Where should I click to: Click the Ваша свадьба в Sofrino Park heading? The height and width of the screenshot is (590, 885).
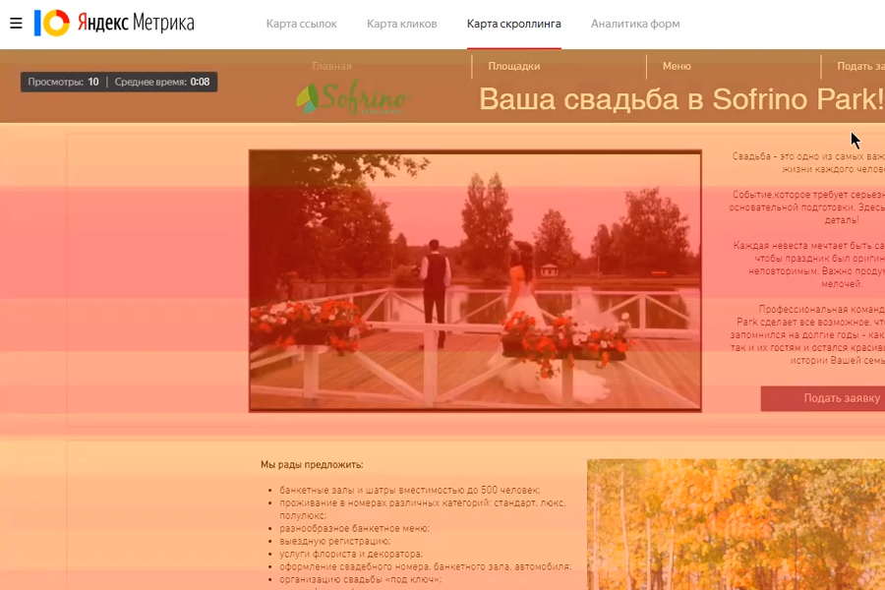coord(680,99)
